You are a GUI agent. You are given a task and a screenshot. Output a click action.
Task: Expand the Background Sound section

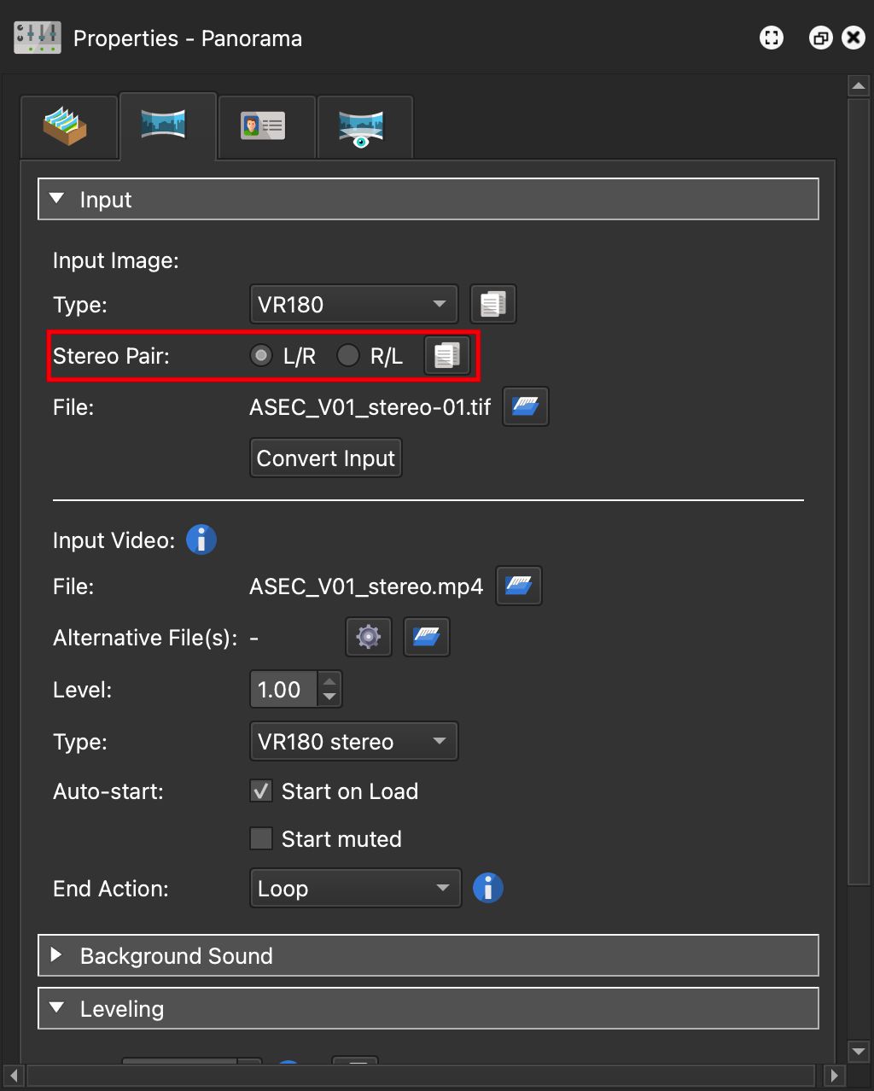[56, 955]
